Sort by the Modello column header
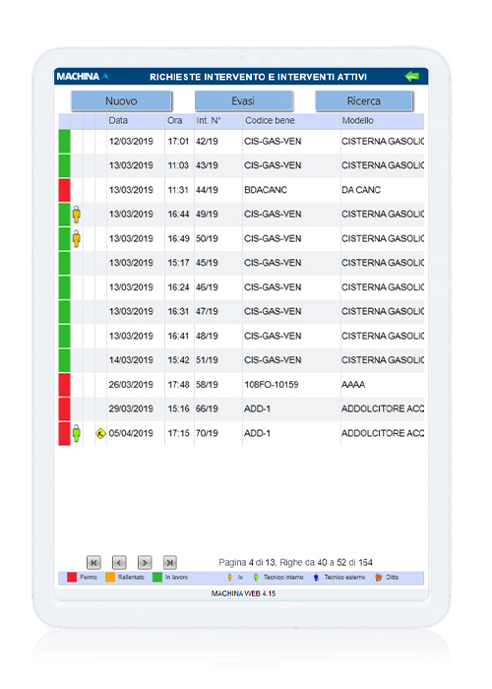The image size is (492, 689). point(357,121)
